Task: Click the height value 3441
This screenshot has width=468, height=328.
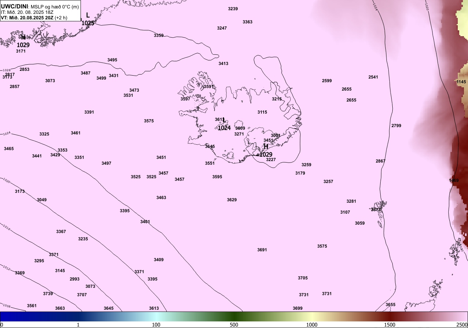Action: click(37, 156)
